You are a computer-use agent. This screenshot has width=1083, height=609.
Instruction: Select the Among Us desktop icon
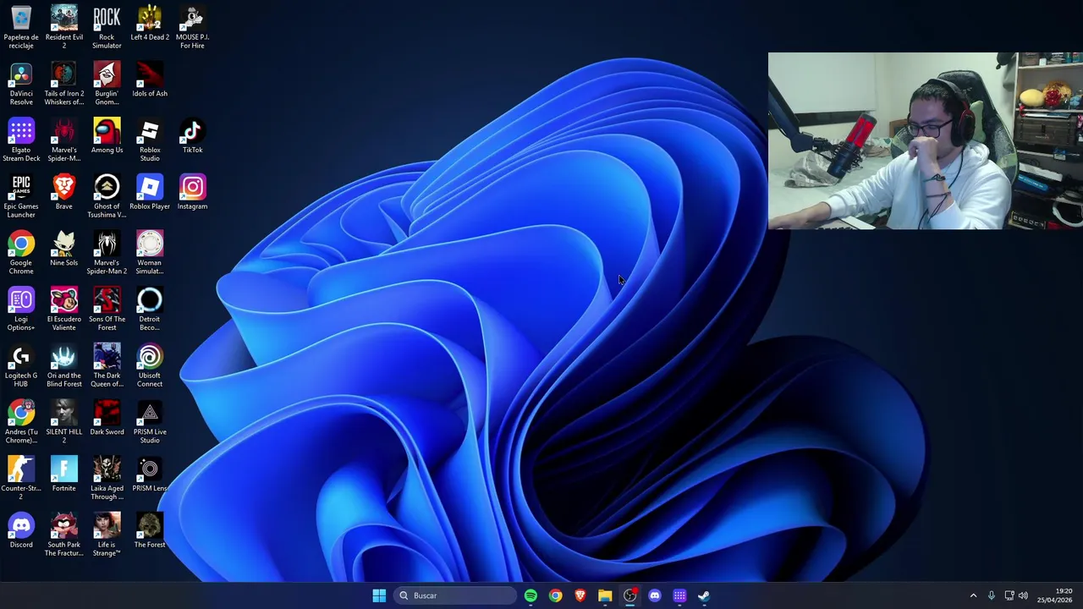pos(107,136)
